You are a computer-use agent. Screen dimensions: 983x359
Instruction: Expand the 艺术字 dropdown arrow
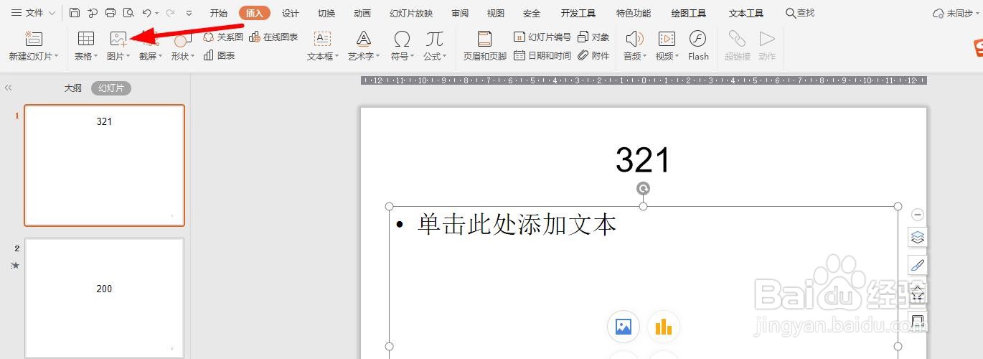[x=377, y=57]
